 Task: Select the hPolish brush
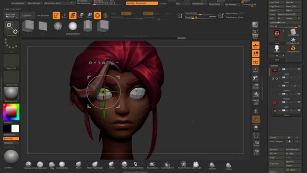click(x=212, y=166)
